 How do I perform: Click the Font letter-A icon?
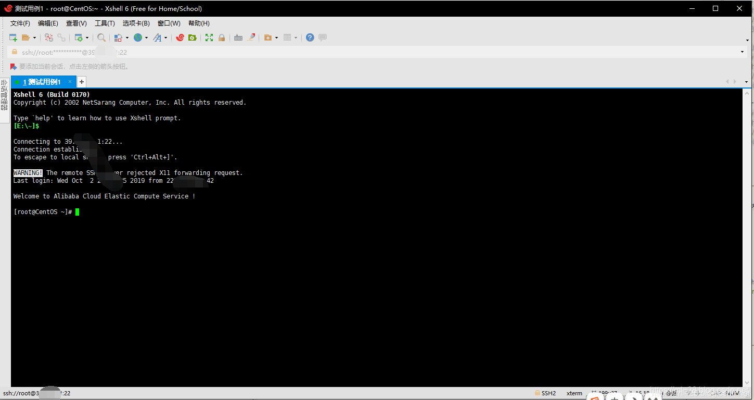tap(157, 37)
